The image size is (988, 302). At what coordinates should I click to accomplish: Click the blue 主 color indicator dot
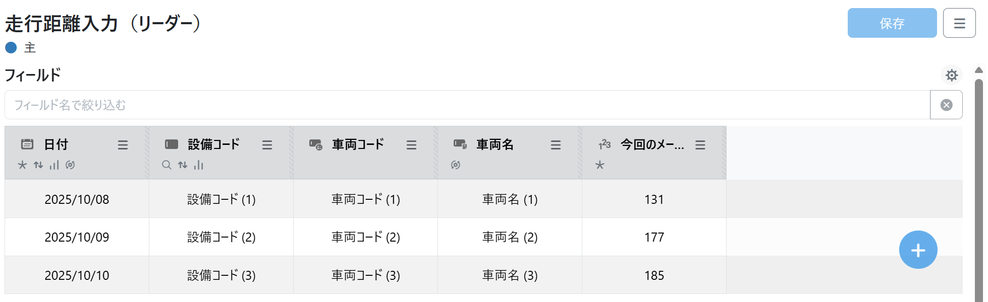click(x=11, y=48)
